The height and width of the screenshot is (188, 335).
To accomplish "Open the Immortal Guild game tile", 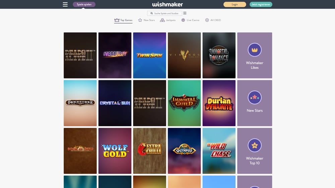I will coord(184,103).
